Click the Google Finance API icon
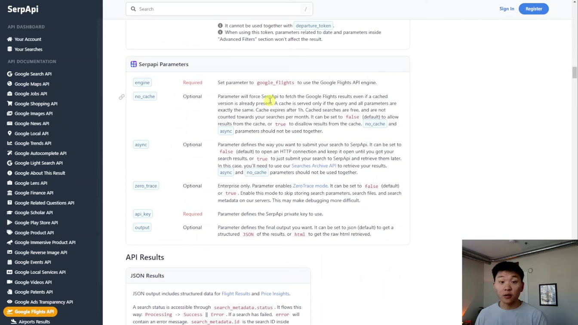The image size is (578, 325). pyautogui.click(x=9, y=193)
